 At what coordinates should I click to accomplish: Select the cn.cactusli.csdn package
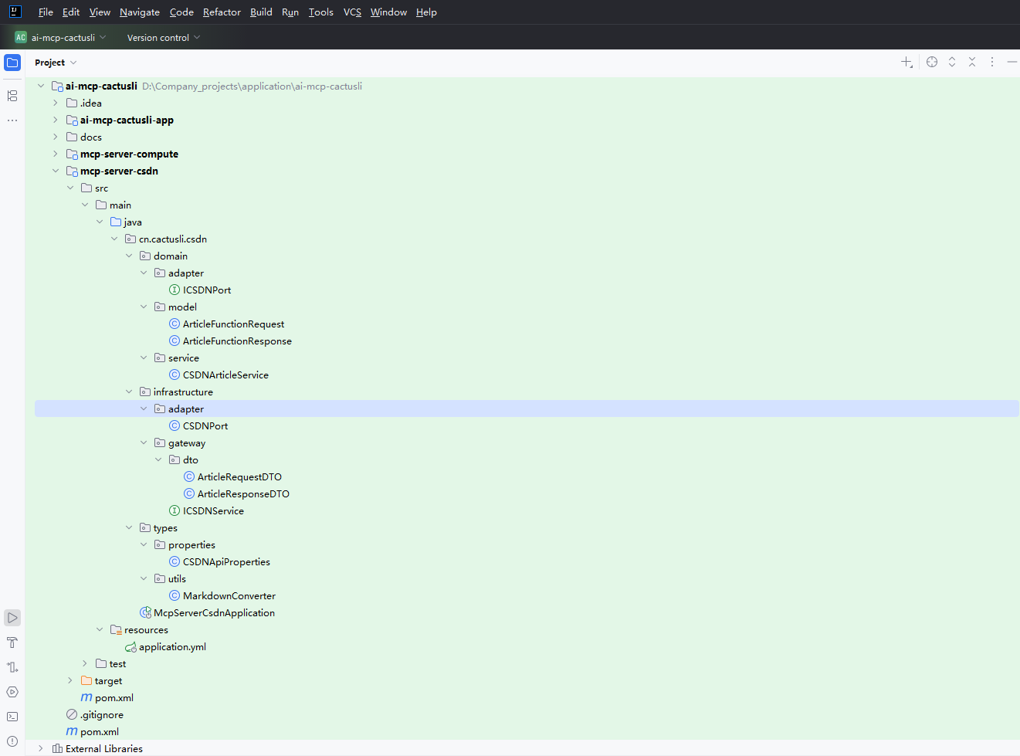pyautogui.click(x=173, y=239)
